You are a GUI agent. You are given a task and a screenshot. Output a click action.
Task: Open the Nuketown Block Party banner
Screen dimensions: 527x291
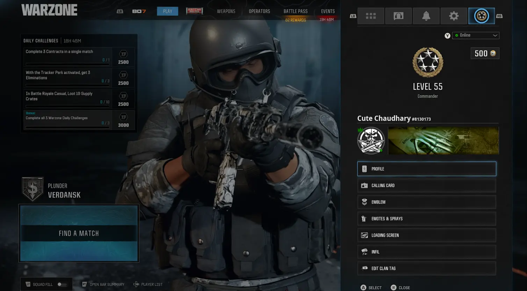(x=194, y=11)
